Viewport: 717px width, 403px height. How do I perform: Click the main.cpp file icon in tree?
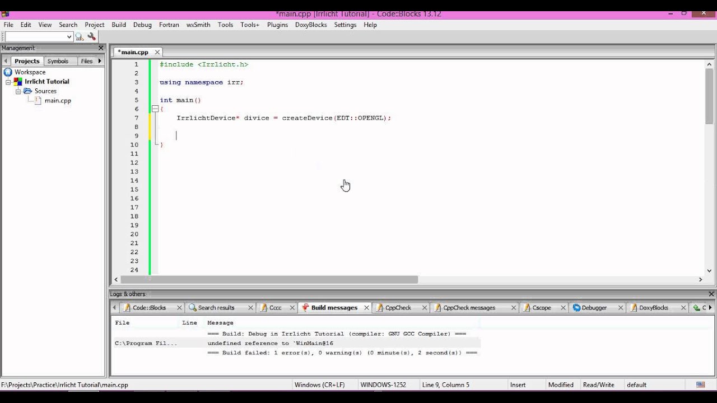38,101
